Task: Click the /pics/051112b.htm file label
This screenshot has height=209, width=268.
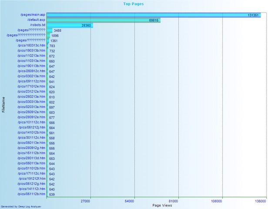Action: click(31, 194)
